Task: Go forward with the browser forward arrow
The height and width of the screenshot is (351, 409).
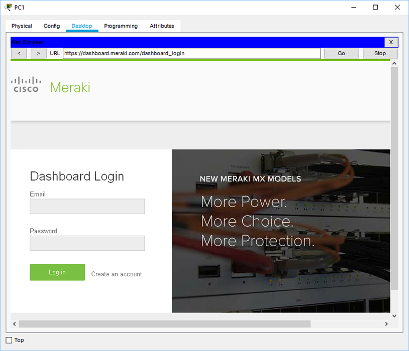Action: coord(38,53)
